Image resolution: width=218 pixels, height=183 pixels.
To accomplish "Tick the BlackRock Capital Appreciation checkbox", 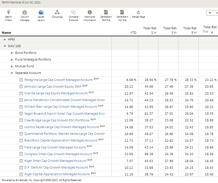I will click(x=21, y=140).
